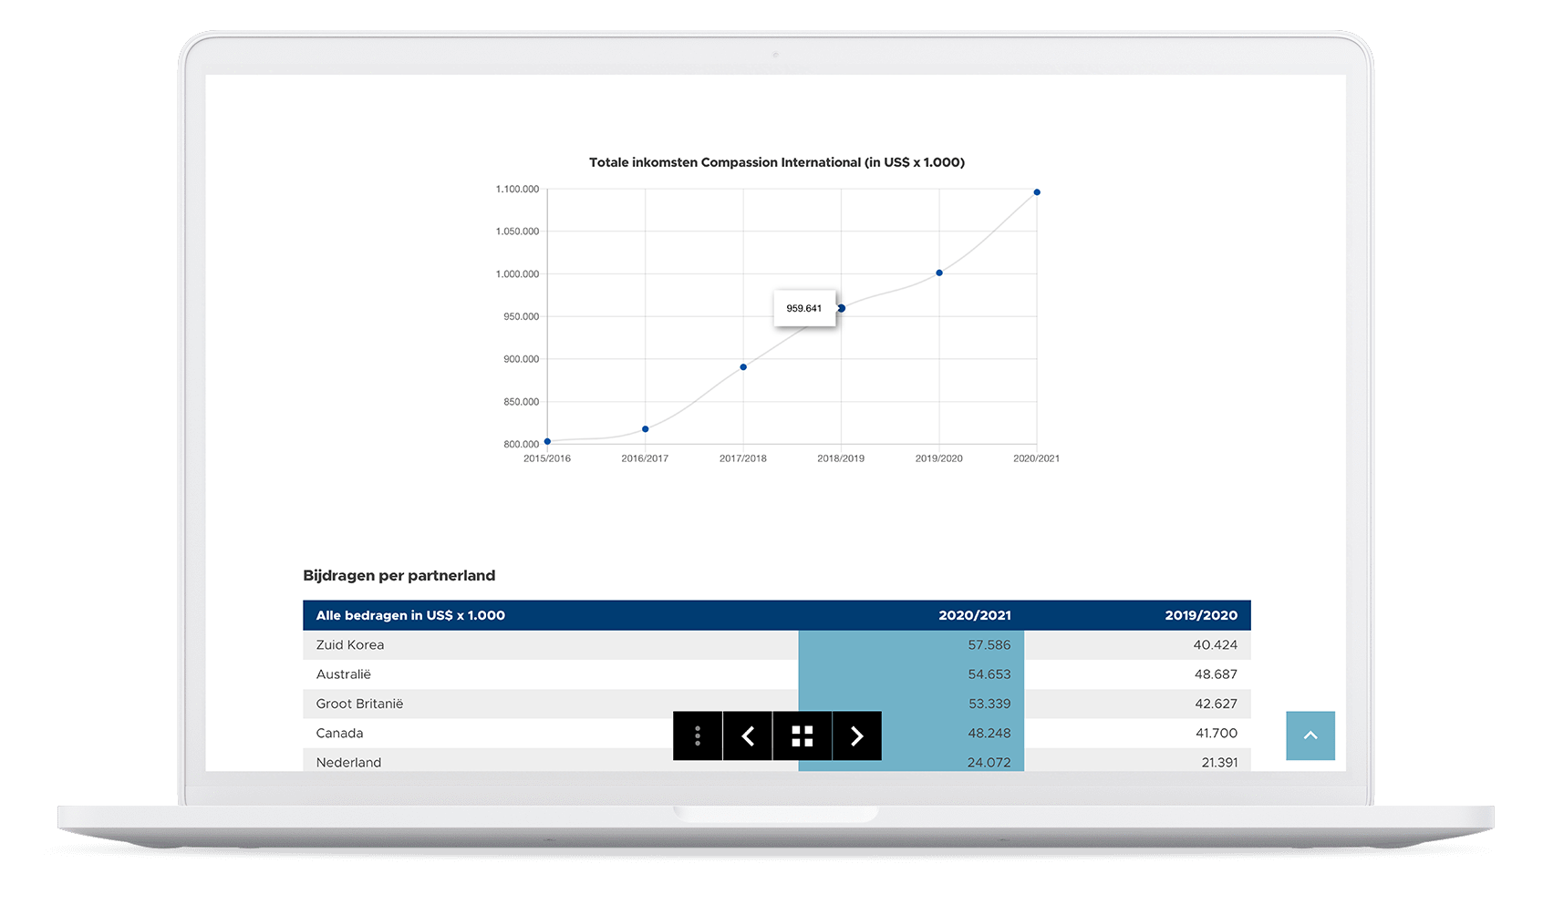Click the 2016/2017 data point on chart
Screen dimensions: 1543x905
coord(646,429)
